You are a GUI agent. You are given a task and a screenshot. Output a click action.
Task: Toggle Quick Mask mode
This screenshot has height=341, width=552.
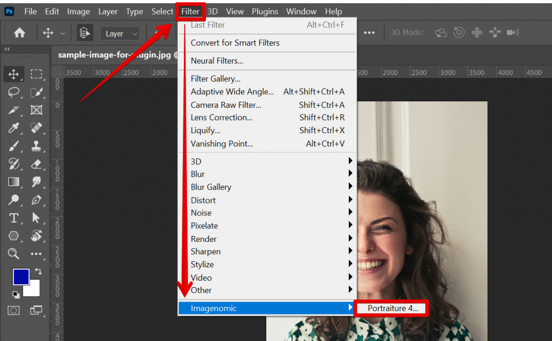pyautogui.click(x=12, y=310)
